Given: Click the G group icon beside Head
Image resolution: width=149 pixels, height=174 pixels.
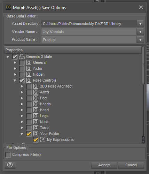Looking at the screenshot, I should click(x=36, y=110).
